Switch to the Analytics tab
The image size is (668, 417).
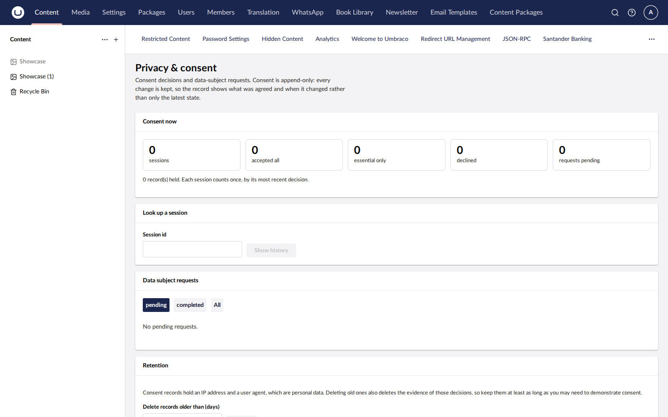pos(327,39)
